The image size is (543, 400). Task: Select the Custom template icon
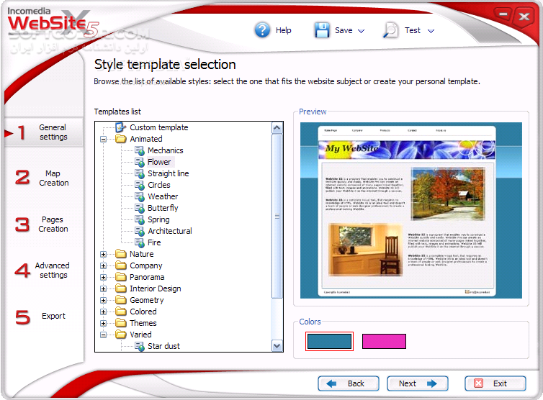(120, 127)
